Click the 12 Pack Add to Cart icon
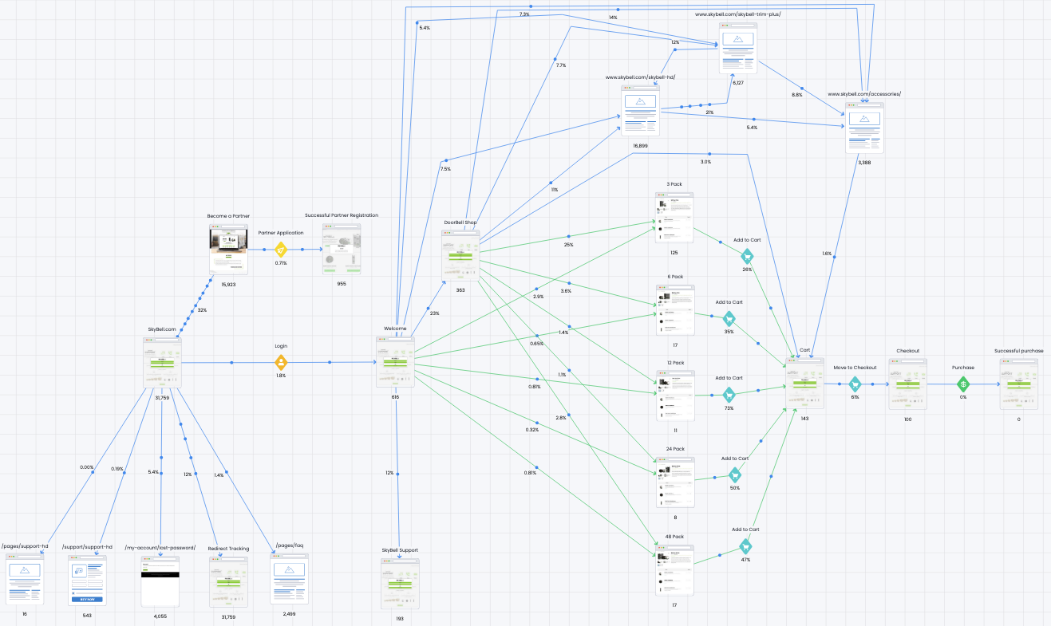Image resolution: width=1051 pixels, height=626 pixels. (x=729, y=394)
